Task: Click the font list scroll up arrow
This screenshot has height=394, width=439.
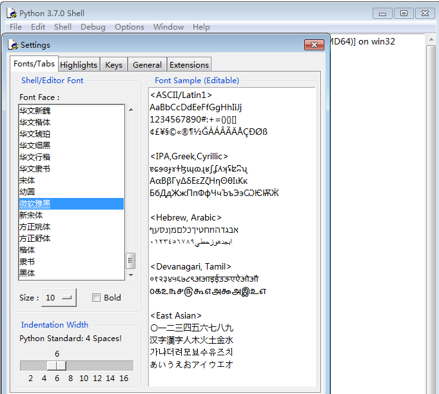Action: (131, 110)
